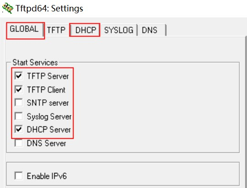Click the 'SNTP server' label text
The height and width of the screenshot is (188, 247).
pyautogui.click(x=48, y=103)
